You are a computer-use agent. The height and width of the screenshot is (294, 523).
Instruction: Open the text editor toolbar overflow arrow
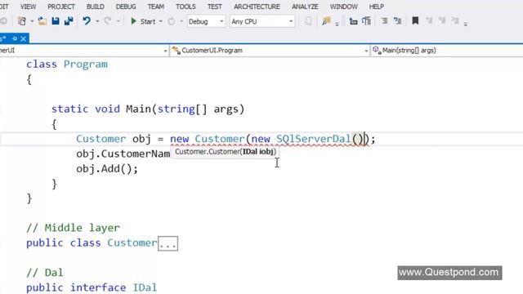pos(465,24)
